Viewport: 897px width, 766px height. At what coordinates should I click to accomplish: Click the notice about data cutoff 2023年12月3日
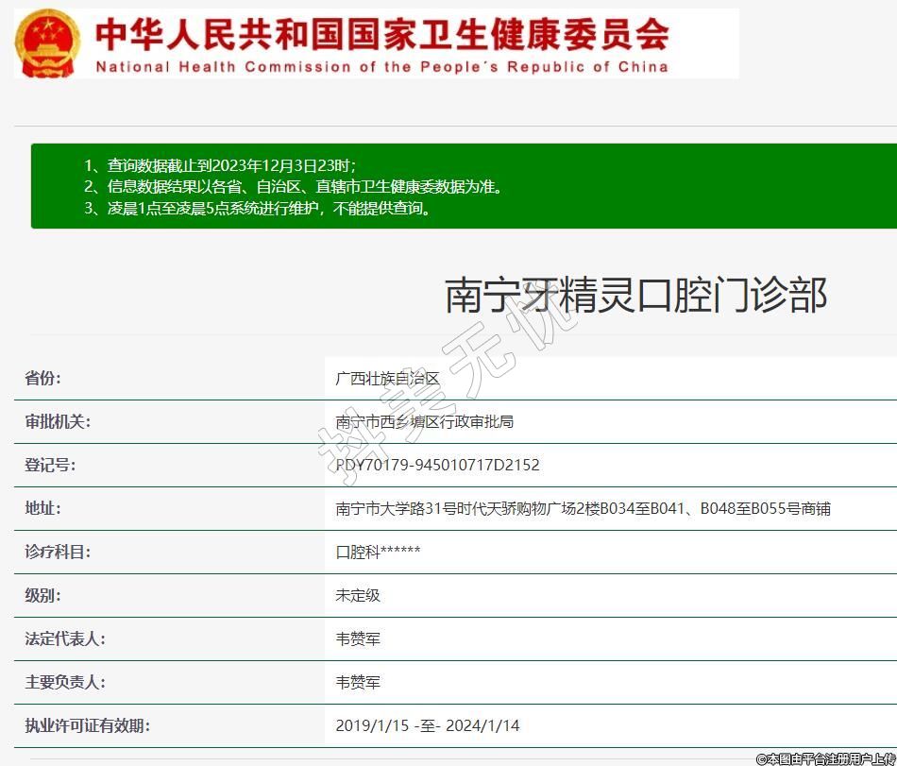point(220,165)
